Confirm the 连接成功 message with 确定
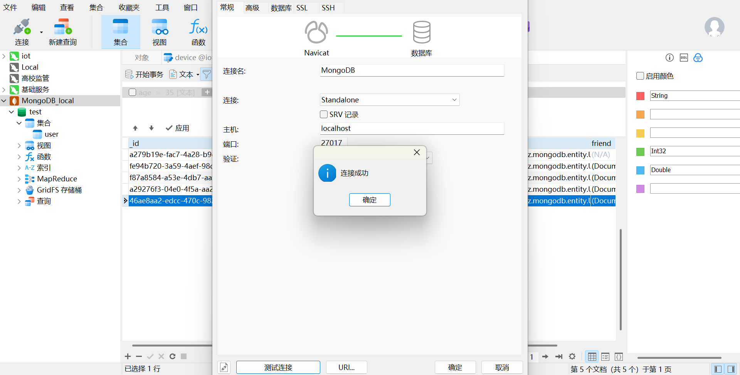This screenshot has height=375, width=740. [x=370, y=200]
